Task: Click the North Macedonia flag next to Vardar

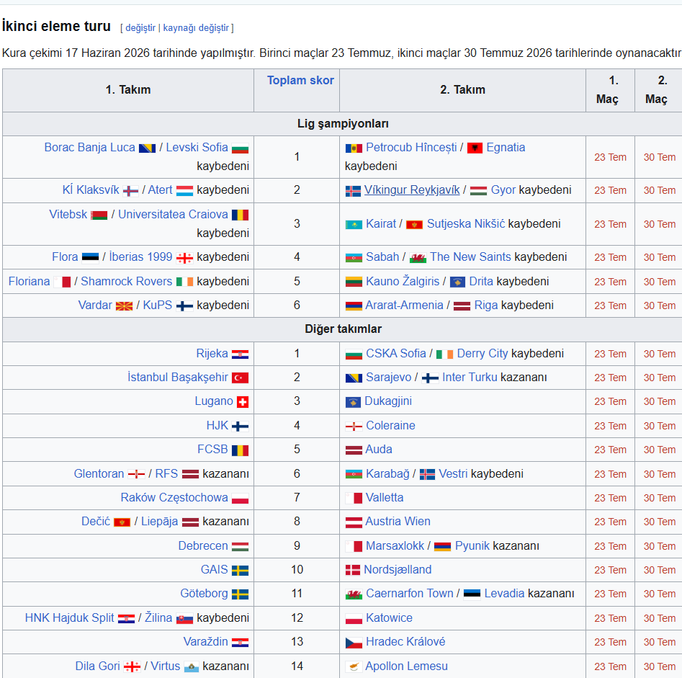Action: [124, 306]
